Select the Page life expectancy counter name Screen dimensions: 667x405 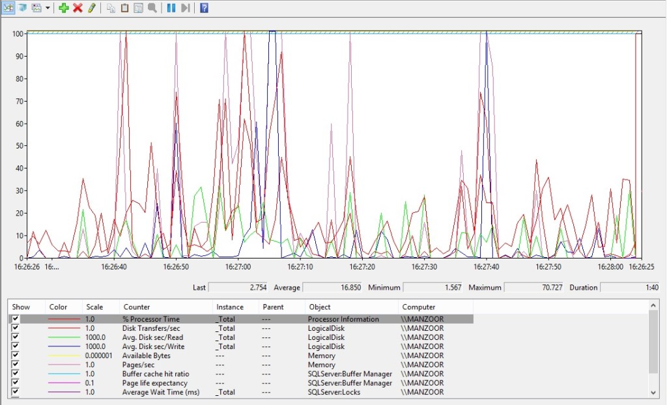click(155, 383)
